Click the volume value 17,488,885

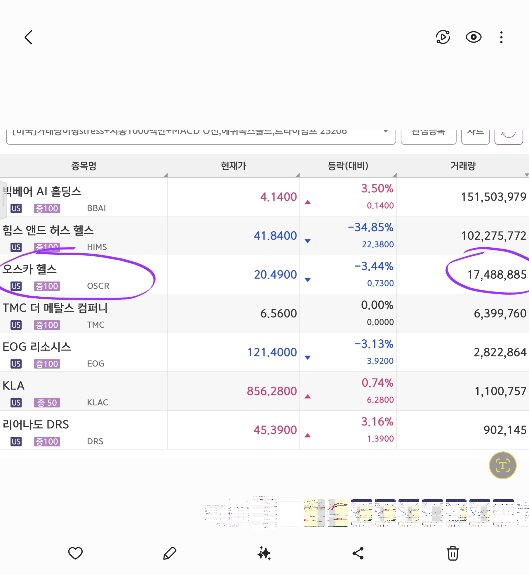click(497, 275)
